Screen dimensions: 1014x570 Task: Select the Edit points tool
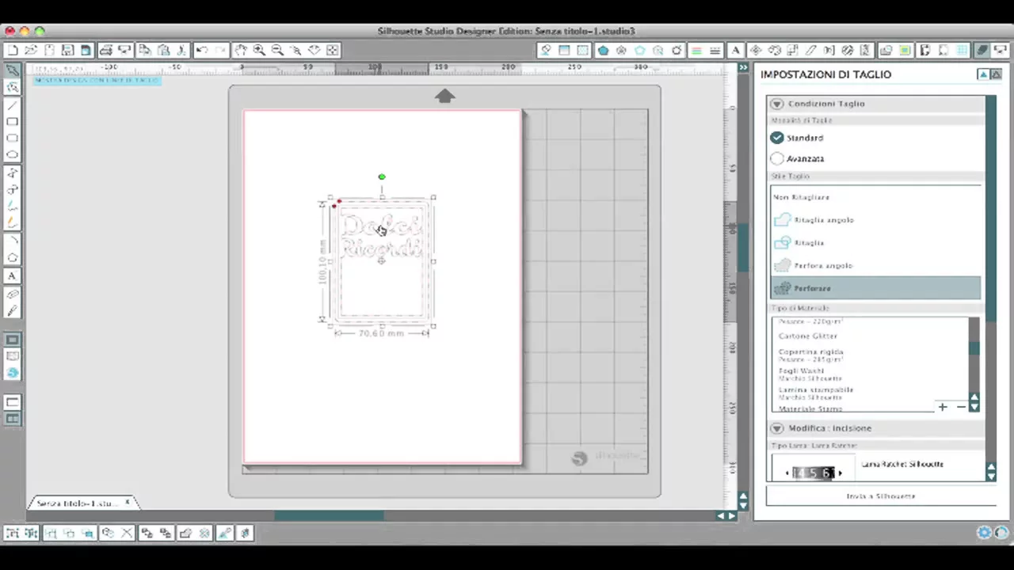(12, 87)
